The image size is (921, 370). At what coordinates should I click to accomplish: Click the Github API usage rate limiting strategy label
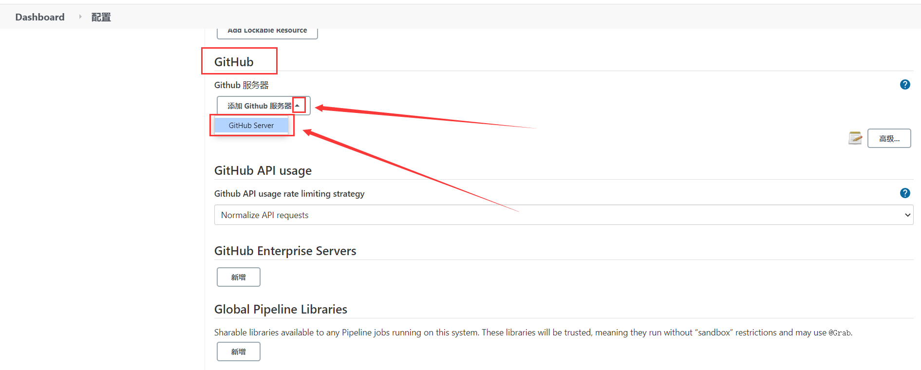pyautogui.click(x=289, y=194)
